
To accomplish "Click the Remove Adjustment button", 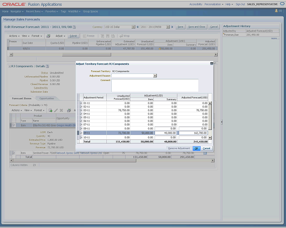I will (179, 148).
